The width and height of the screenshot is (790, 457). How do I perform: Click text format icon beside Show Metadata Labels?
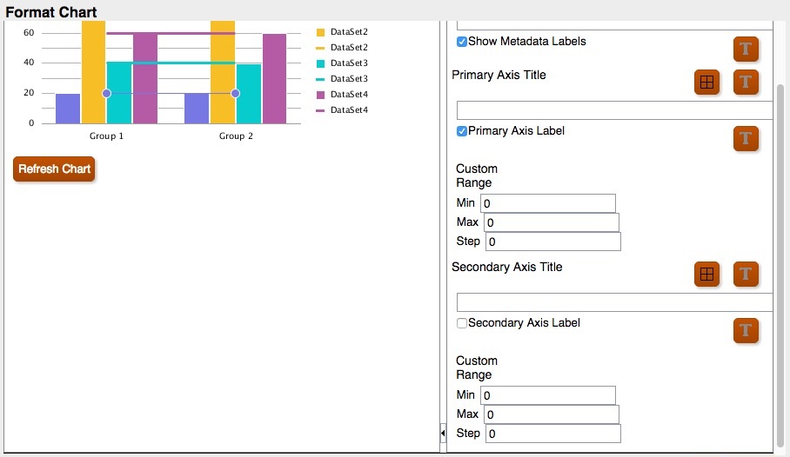click(x=746, y=49)
